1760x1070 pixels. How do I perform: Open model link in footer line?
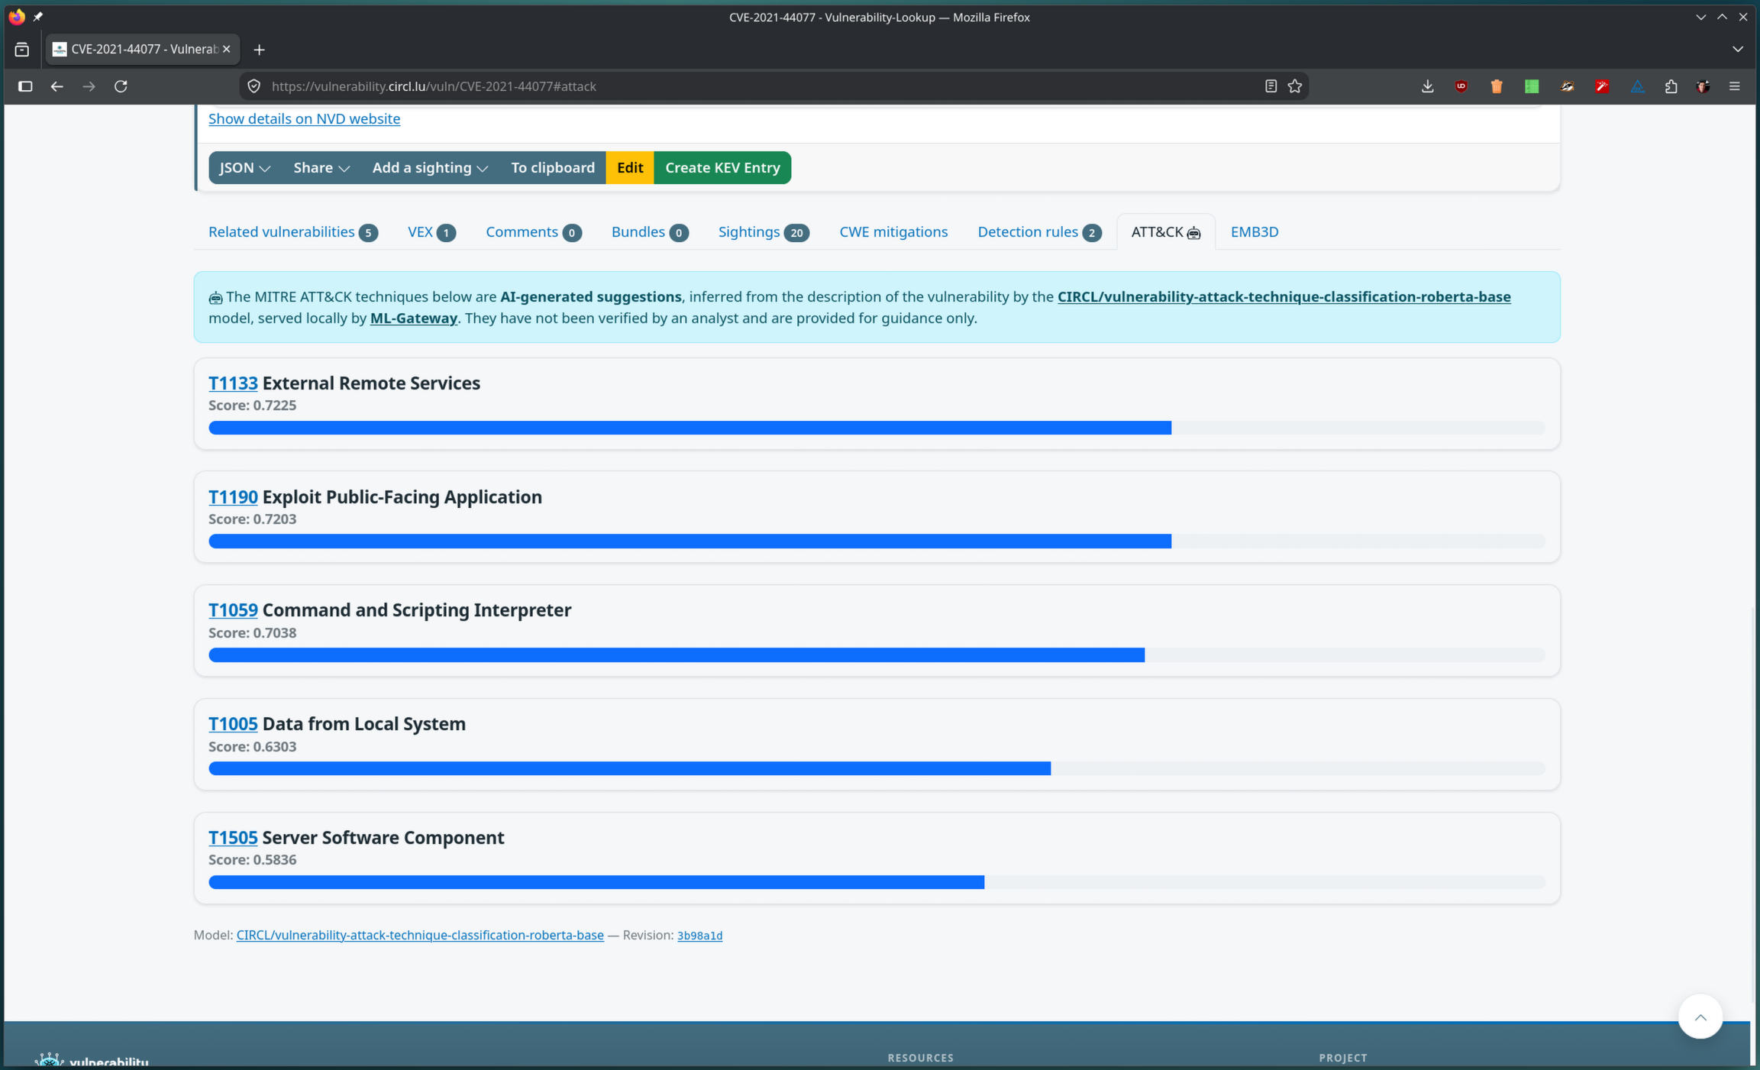pyautogui.click(x=420, y=935)
